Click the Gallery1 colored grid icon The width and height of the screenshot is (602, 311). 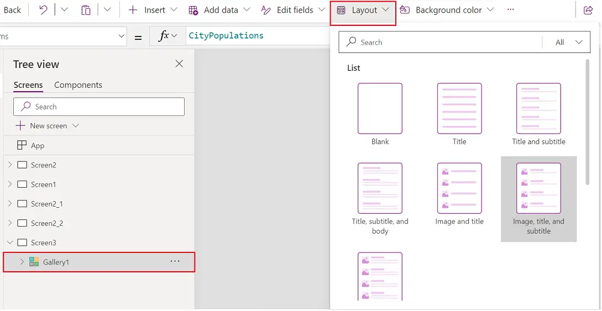click(x=34, y=262)
